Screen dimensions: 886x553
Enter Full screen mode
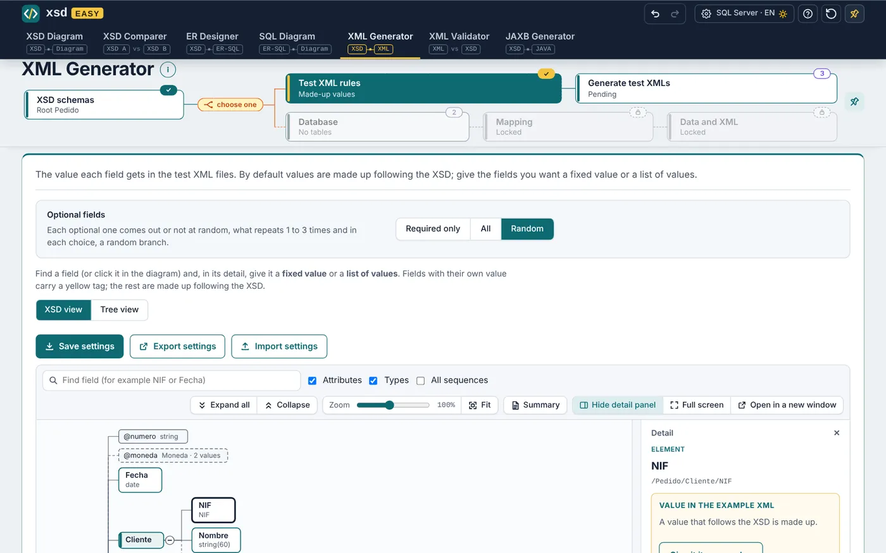point(697,405)
